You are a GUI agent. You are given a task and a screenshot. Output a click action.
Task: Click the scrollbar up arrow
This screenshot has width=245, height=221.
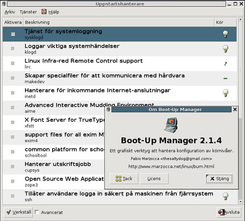pos(240,20)
